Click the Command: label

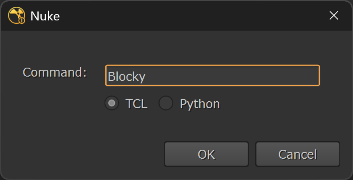click(x=54, y=72)
